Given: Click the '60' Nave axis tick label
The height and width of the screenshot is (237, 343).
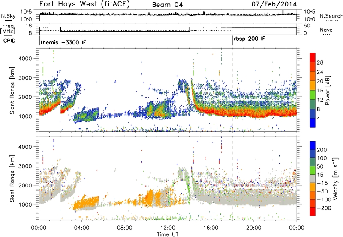Looking at the screenshot, I should (x=307, y=26).
